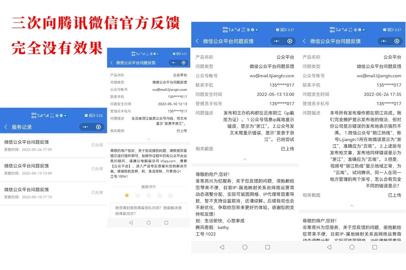406x270 pixels.
Task: Tap Android back triangle on 2022-05-26 17:35 screen
Action: [x=329, y=247]
